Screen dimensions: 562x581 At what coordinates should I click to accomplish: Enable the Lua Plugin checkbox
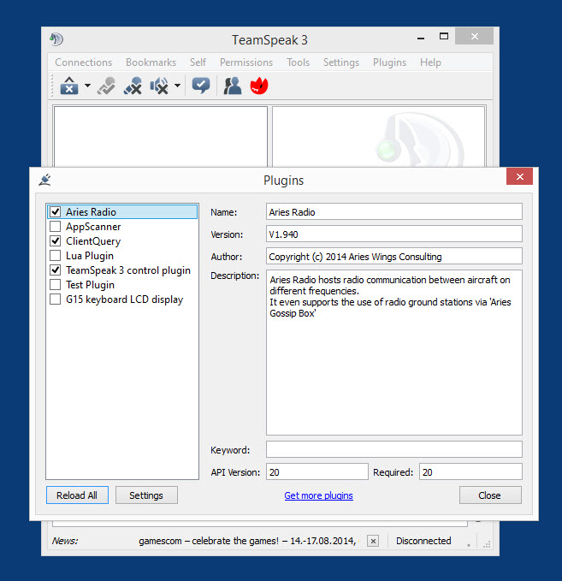56,255
